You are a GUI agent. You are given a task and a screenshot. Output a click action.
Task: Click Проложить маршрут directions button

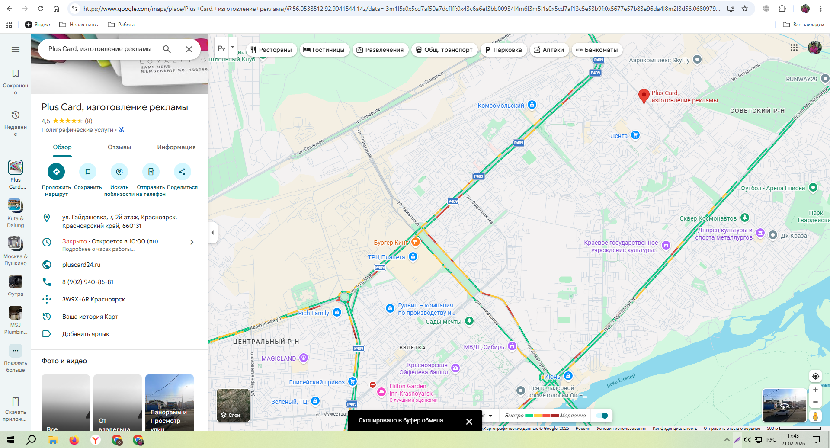click(56, 172)
